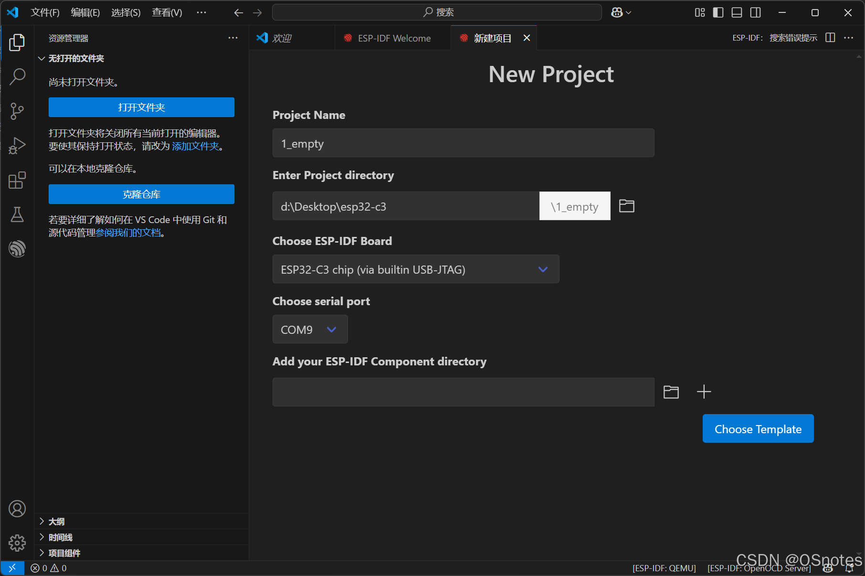Click the 添加文件夹 link
The image size is (865, 576).
(x=195, y=146)
